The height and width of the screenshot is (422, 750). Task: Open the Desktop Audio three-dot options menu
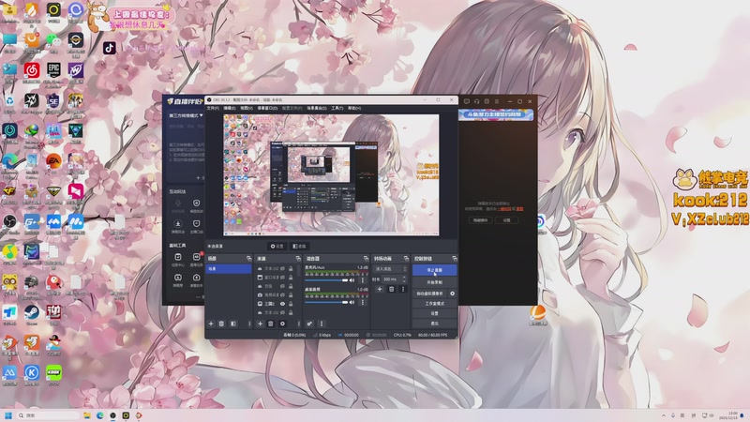(363, 302)
